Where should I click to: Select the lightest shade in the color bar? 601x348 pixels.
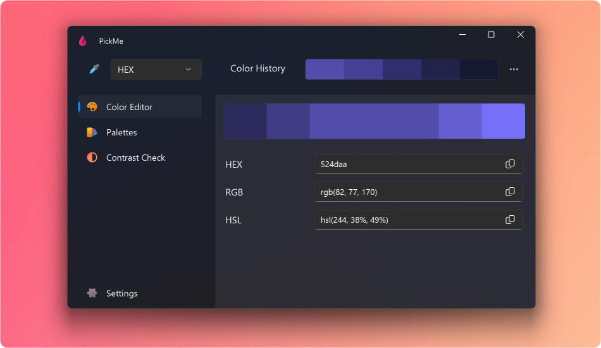pos(503,121)
